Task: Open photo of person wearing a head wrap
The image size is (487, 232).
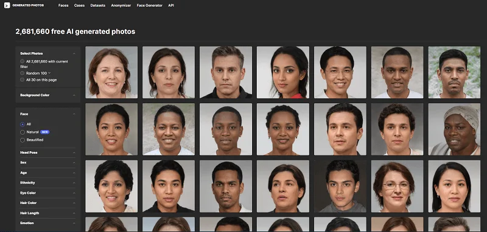Action: pyautogui.click(x=454, y=129)
